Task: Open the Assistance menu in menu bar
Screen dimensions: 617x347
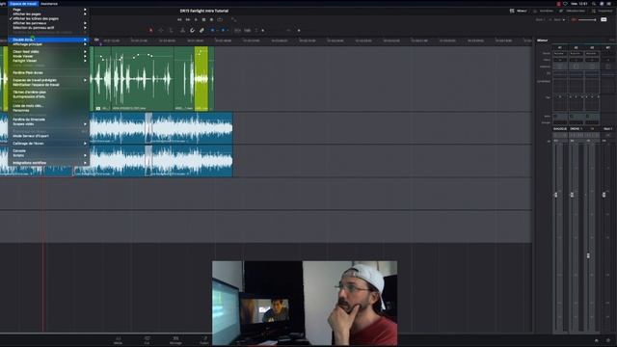Action: click(49, 4)
